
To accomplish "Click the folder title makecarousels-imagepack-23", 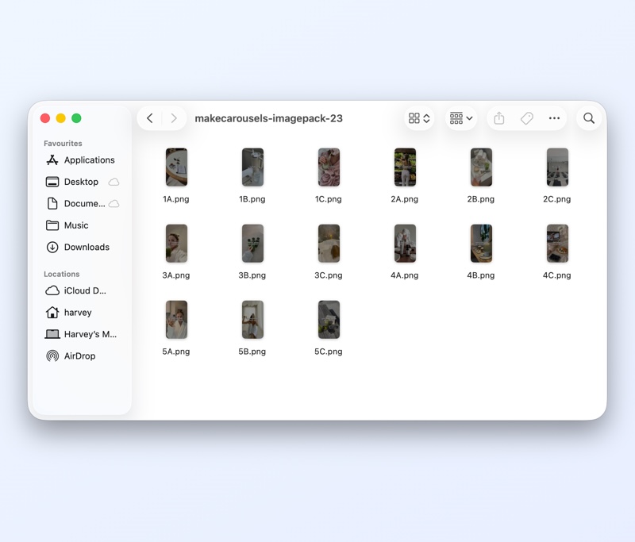I will (269, 118).
